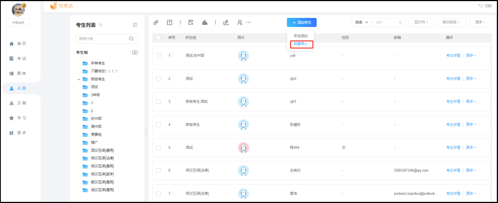Select the 3年级 folder
The width and height of the screenshot is (498, 203).
[x=91, y=95]
